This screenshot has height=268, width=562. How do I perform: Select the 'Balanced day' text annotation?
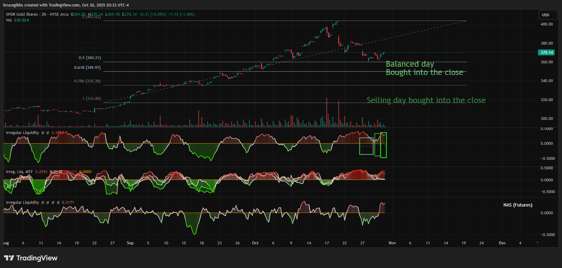click(410, 64)
